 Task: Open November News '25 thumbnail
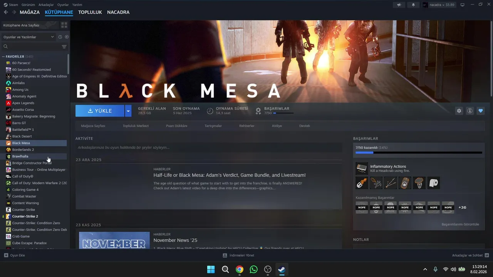click(114, 240)
